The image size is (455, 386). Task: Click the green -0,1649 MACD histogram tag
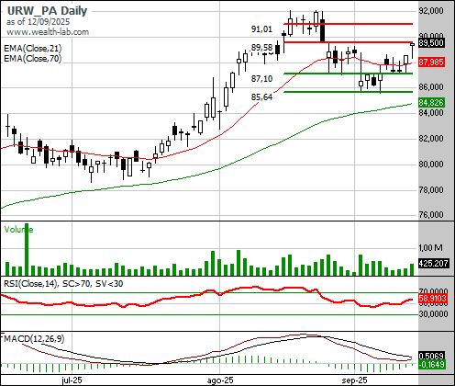pos(431,365)
